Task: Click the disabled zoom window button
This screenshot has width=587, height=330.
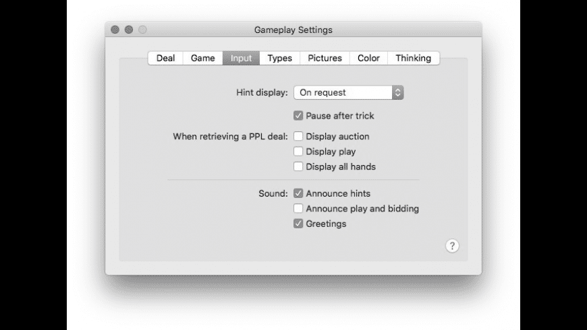Action: click(142, 30)
